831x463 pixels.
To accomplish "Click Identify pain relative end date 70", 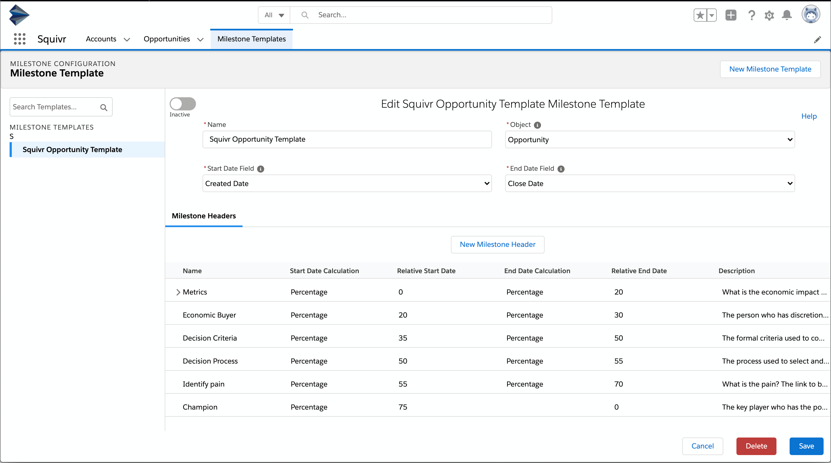I will click(618, 384).
